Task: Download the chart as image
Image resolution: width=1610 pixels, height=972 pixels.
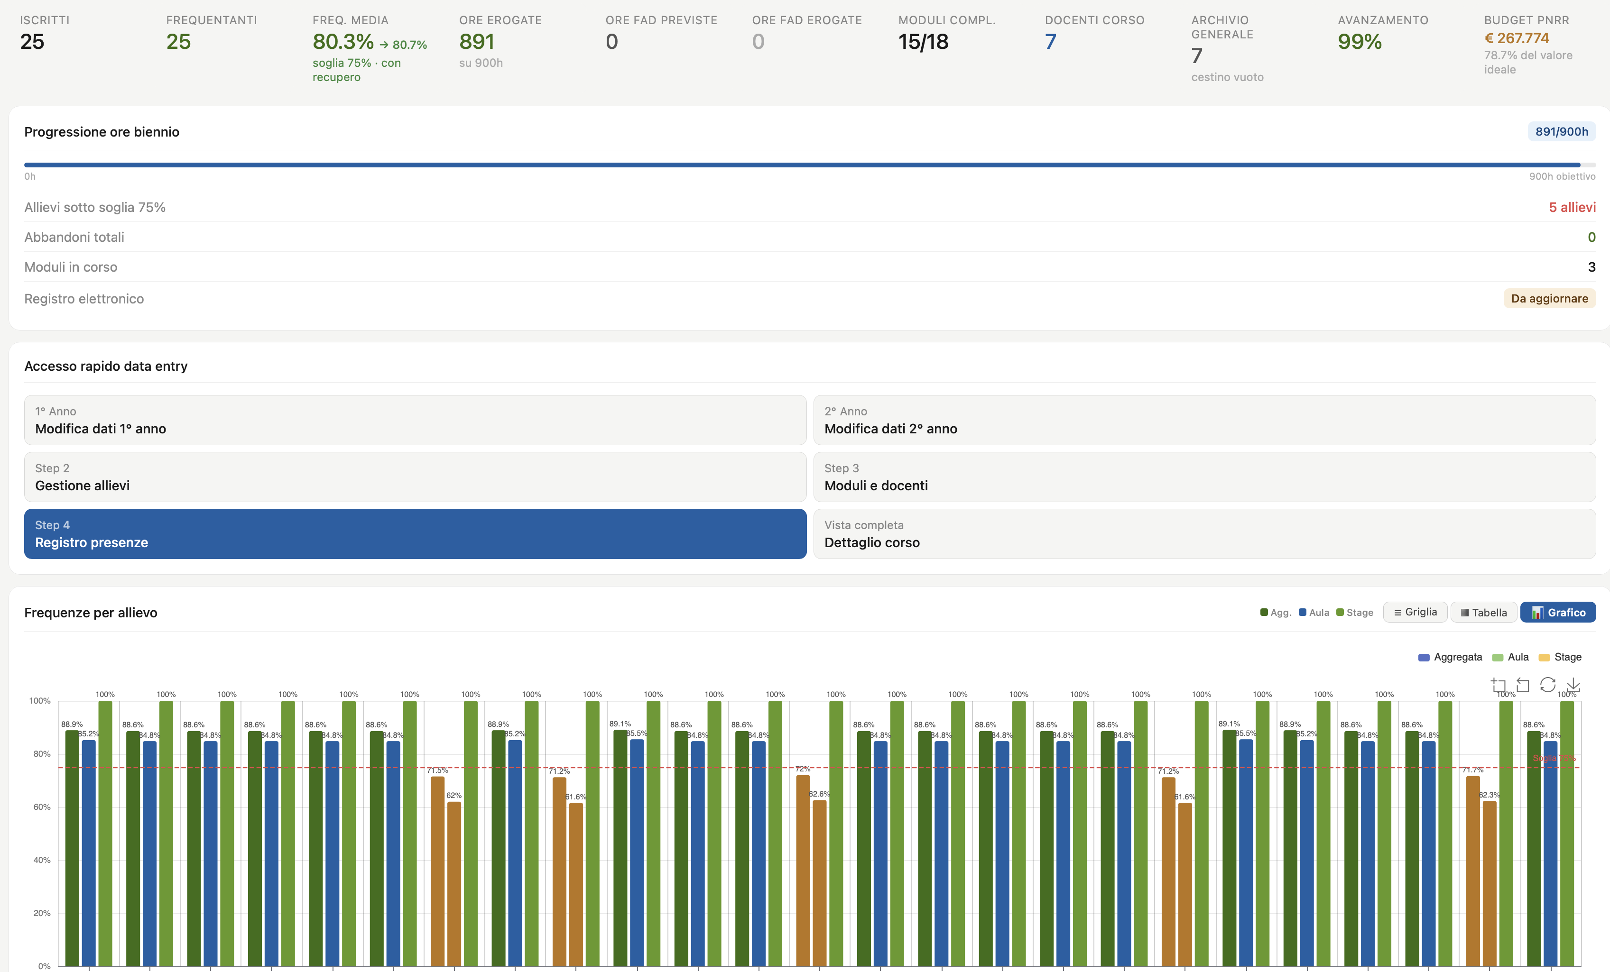Action: 1573,685
